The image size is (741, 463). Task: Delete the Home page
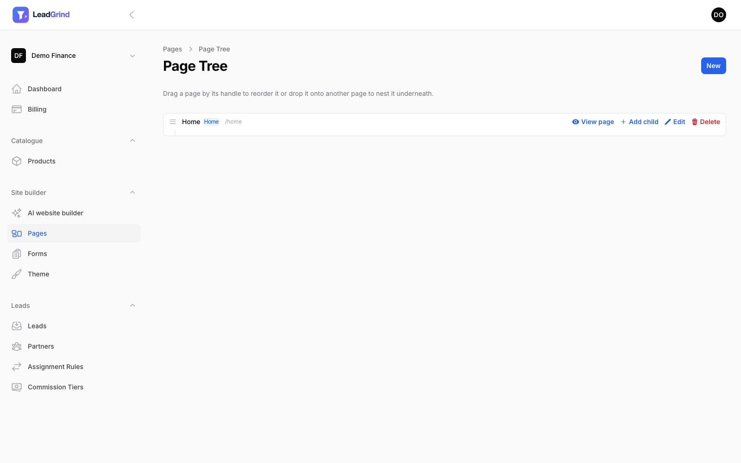click(x=706, y=122)
